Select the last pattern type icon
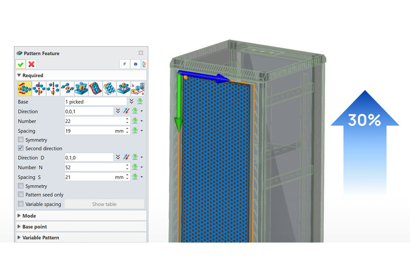The image size is (410, 269). 138,88
